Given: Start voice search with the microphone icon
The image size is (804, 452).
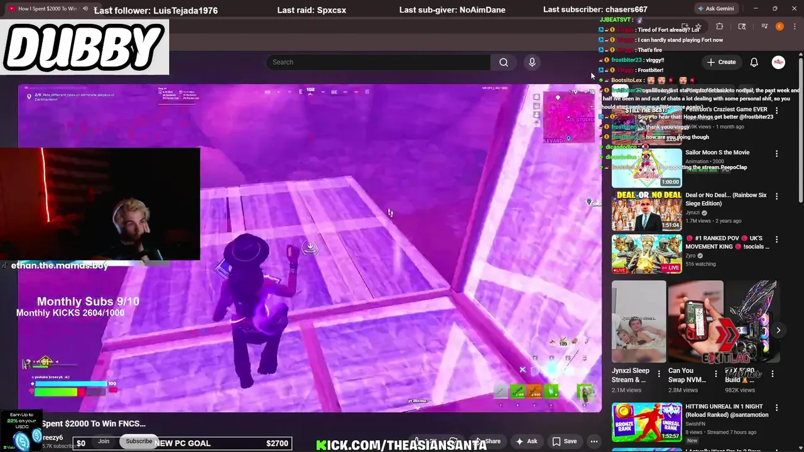Looking at the screenshot, I should (x=532, y=62).
